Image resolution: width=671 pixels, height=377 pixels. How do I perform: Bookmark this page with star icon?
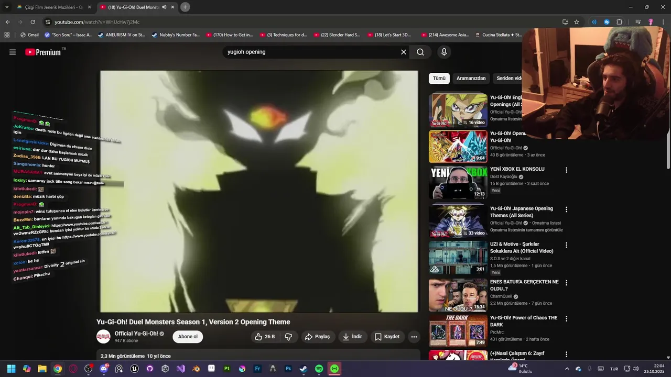pos(577,22)
